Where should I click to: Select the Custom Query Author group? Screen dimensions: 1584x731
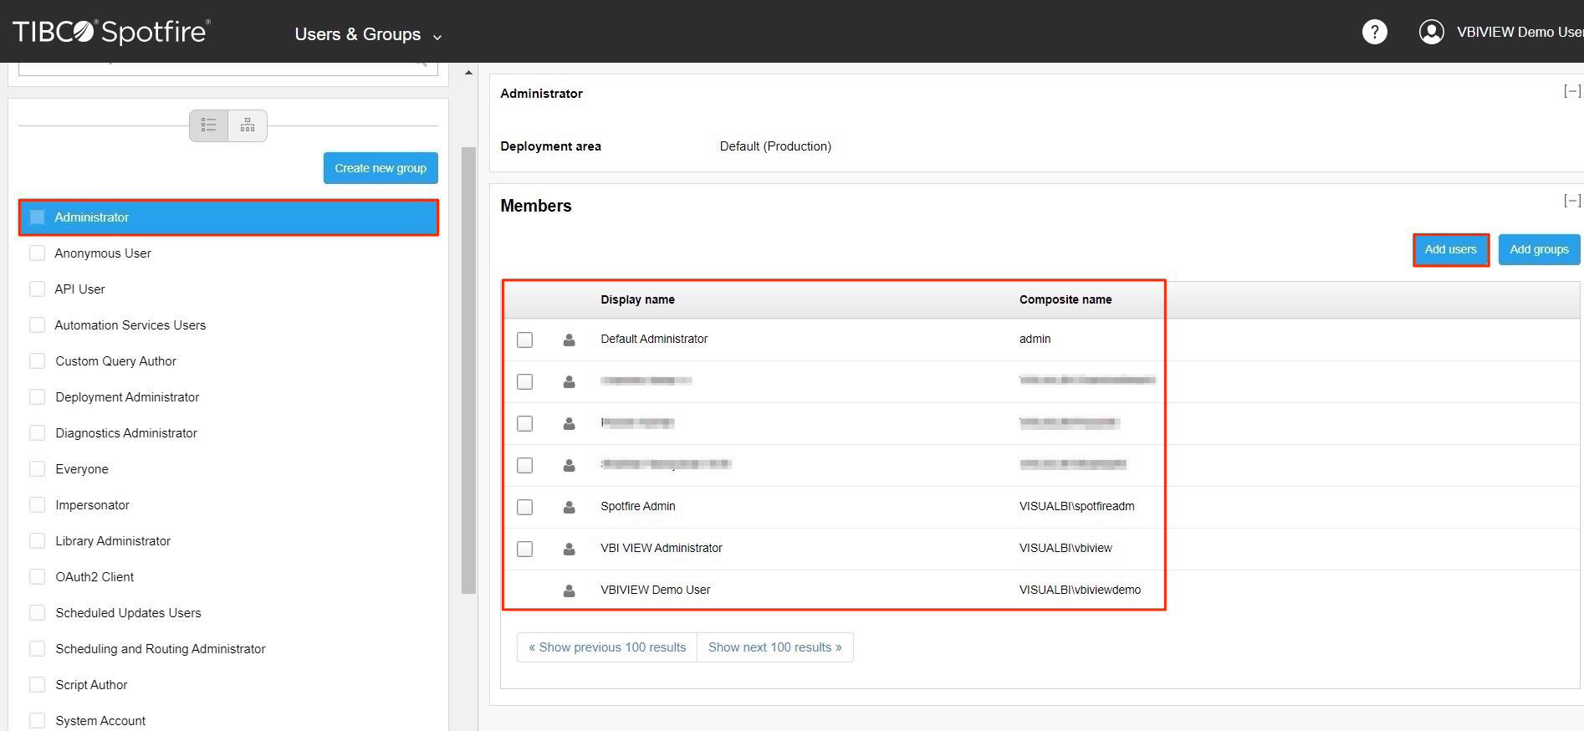[x=115, y=361]
